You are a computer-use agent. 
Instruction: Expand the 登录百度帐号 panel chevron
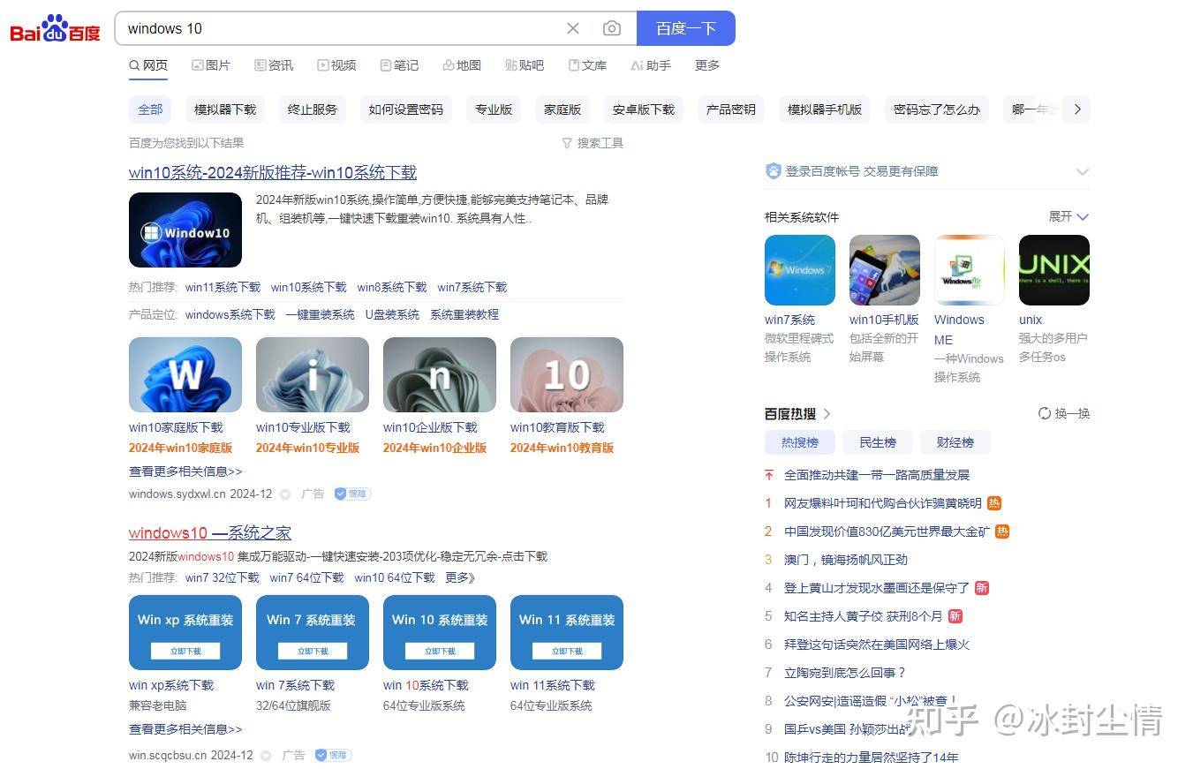click(x=1083, y=171)
